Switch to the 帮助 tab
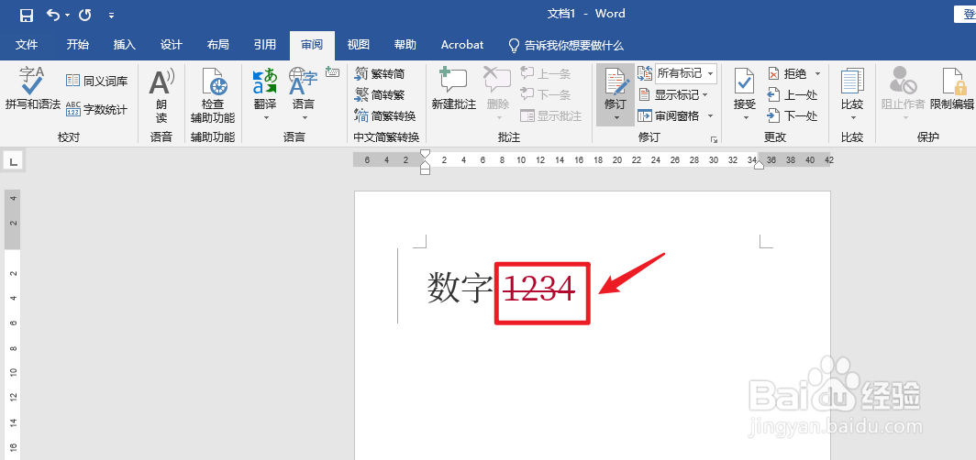Image resolution: width=976 pixels, height=460 pixels. click(405, 45)
